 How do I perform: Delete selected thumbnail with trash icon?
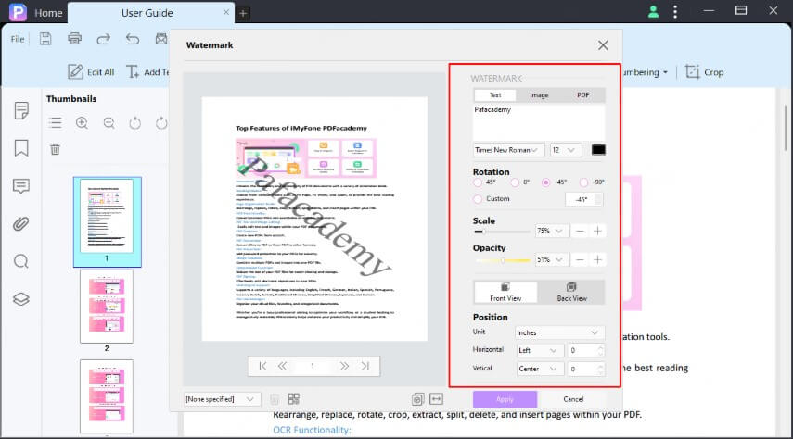point(55,149)
